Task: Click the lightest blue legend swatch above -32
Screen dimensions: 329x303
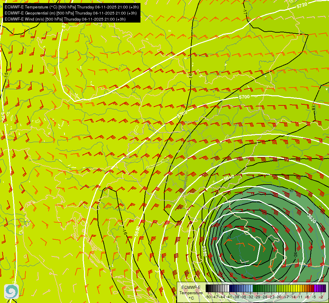Action: coord(252,288)
